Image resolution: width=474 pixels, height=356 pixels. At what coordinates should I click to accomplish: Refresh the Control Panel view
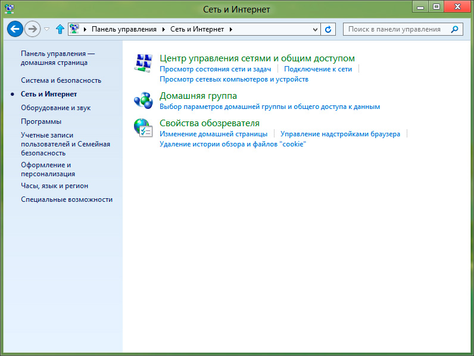328,29
